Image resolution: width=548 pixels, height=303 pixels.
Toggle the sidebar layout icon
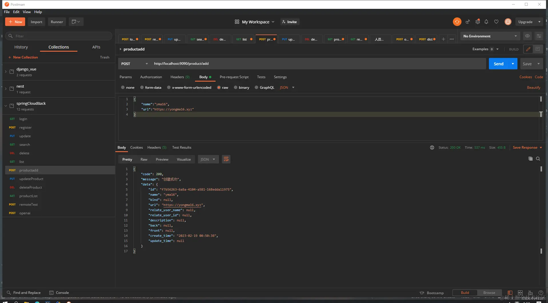coord(510,293)
